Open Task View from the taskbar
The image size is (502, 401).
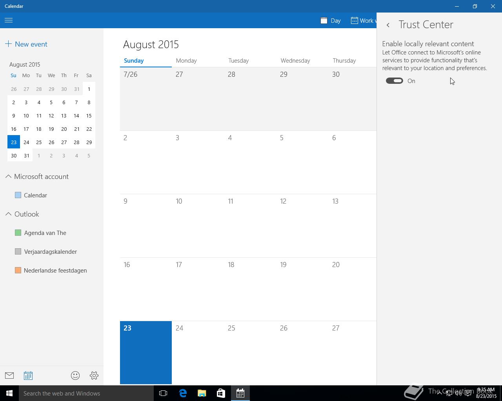point(163,393)
